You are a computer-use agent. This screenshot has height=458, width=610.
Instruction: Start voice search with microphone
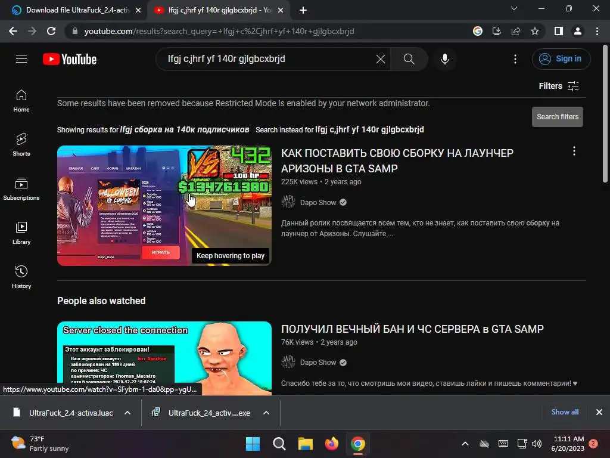click(444, 59)
